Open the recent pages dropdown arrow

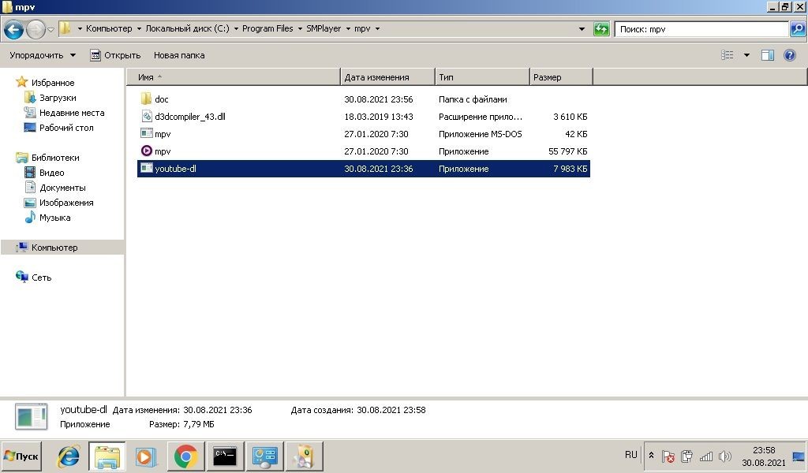click(50, 29)
